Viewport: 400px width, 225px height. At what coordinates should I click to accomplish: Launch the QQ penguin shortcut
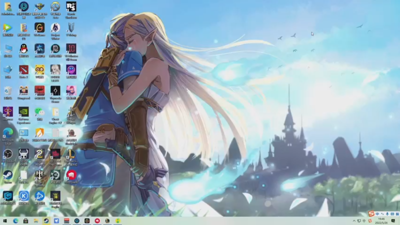pos(23,48)
